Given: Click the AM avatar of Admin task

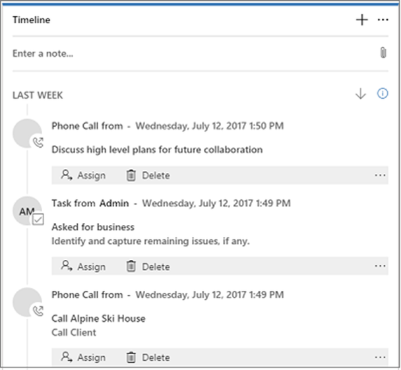Looking at the screenshot, I should (x=27, y=211).
